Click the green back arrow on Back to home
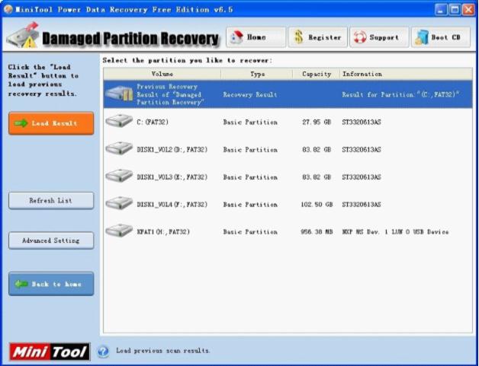The height and width of the screenshot is (366, 479). pyautogui.click(x=21, y=284)
